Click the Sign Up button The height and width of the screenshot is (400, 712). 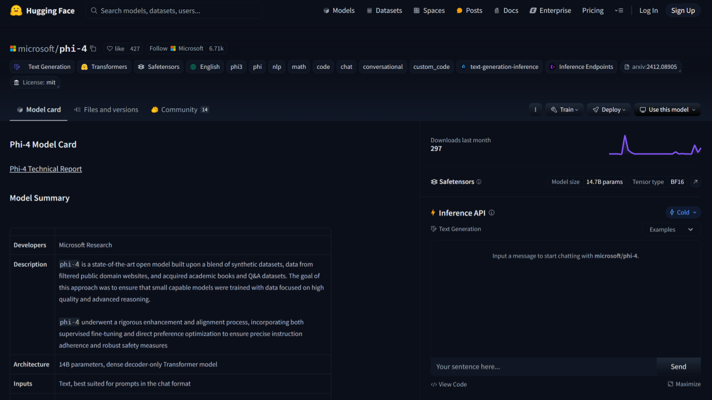(683, 11)
